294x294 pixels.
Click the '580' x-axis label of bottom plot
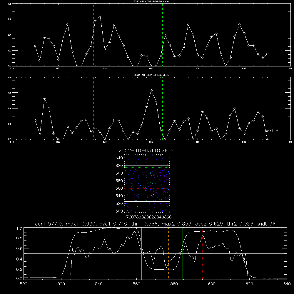pos(174,284)
